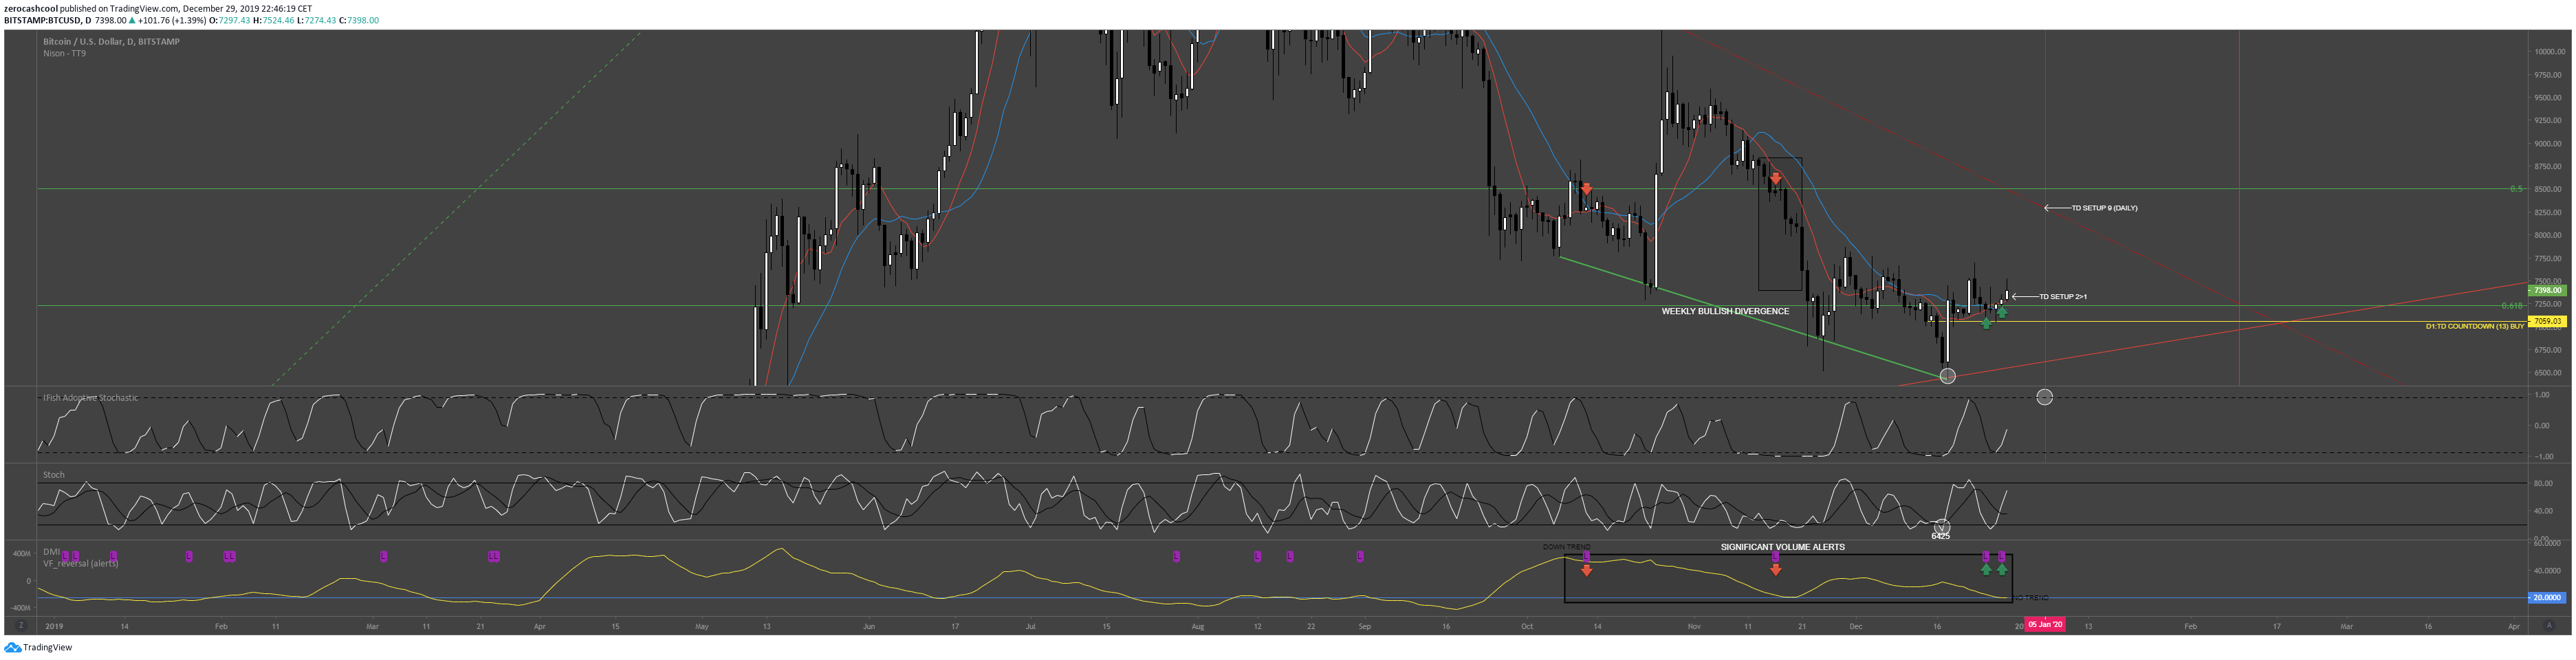Click the 'Apr' label at the time axis right end
This screenshot has height=660, width=2576.
[x=2514, y=627]
